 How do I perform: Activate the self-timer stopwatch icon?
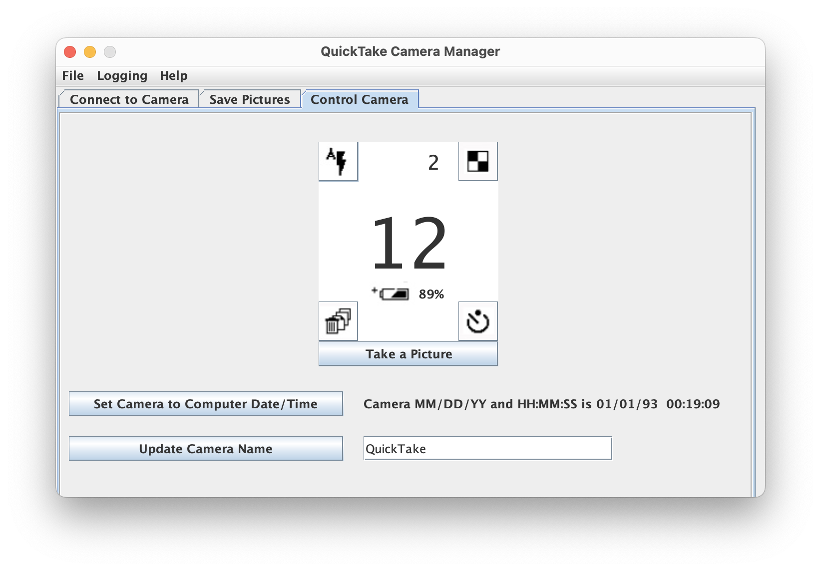point(477,321)
